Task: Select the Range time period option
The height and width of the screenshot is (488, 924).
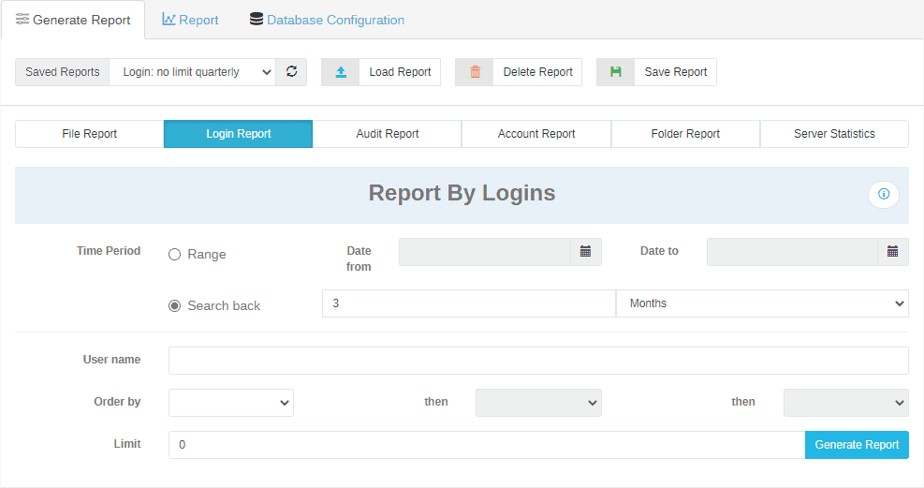Action: (175, 255)
